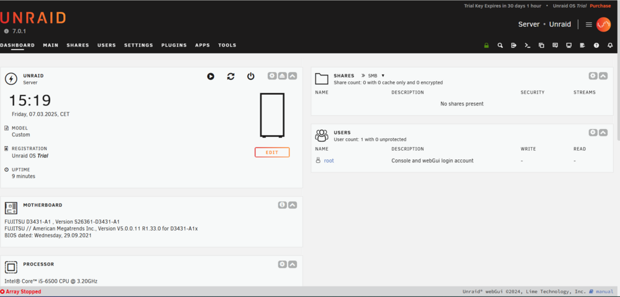Click the '9 minutes' uptime value
620x297 pixels.
[x=24, y=176]
